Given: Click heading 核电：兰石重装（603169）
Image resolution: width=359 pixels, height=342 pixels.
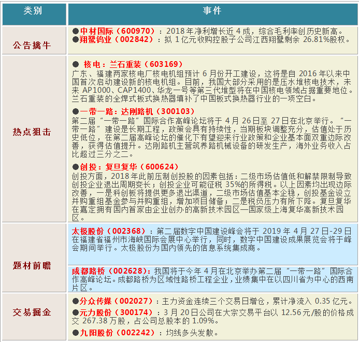Looking at the screenshot, I should [x=133, y=64].
